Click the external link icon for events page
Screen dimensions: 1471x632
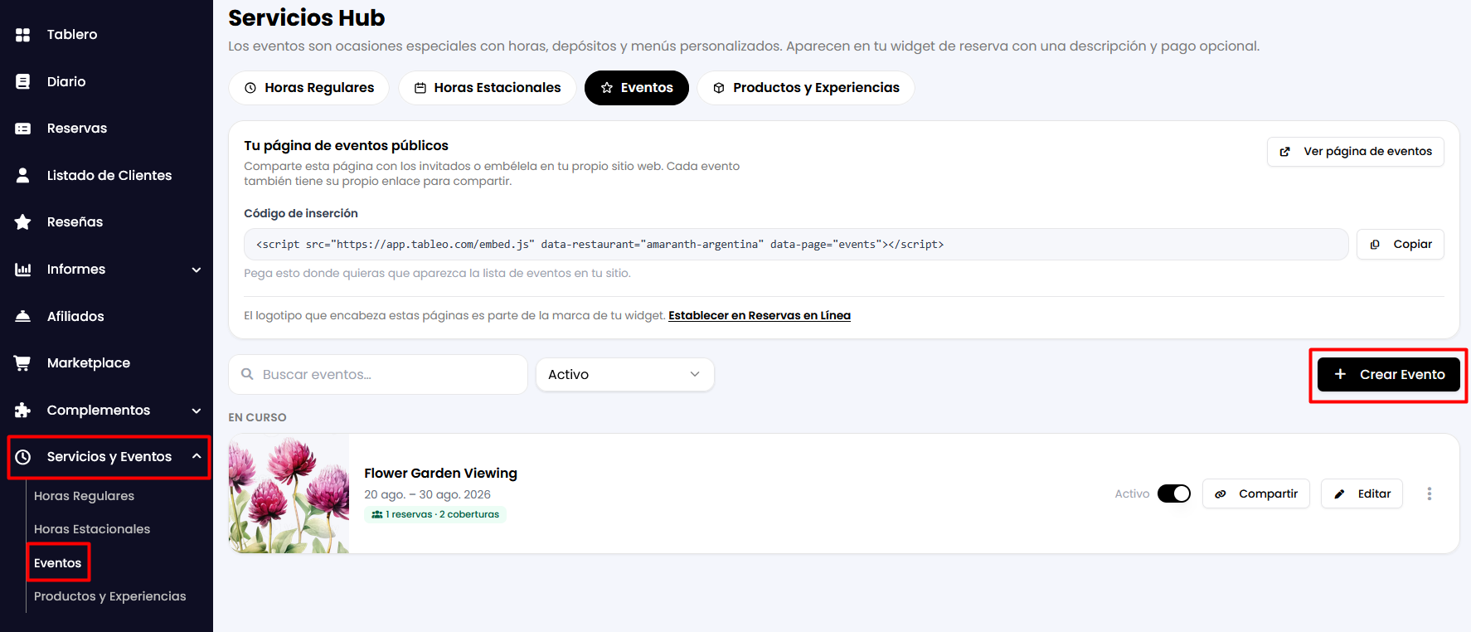click(1285, 152)
